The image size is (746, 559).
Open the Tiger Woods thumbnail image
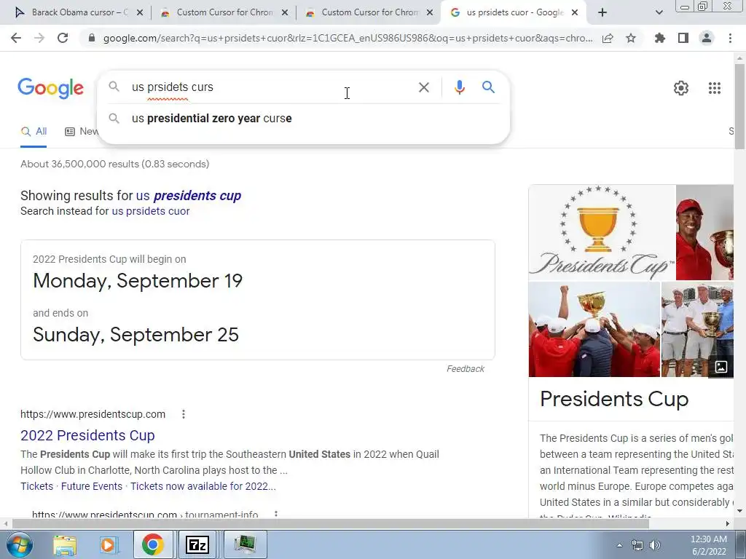704,232
